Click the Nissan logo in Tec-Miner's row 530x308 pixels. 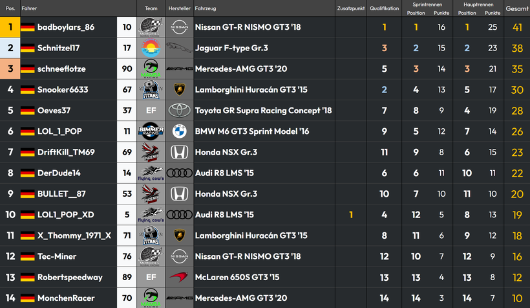click(180, 256)
